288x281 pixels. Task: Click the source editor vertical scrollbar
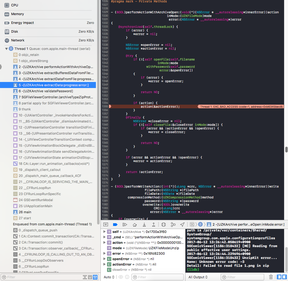[286, 149]
